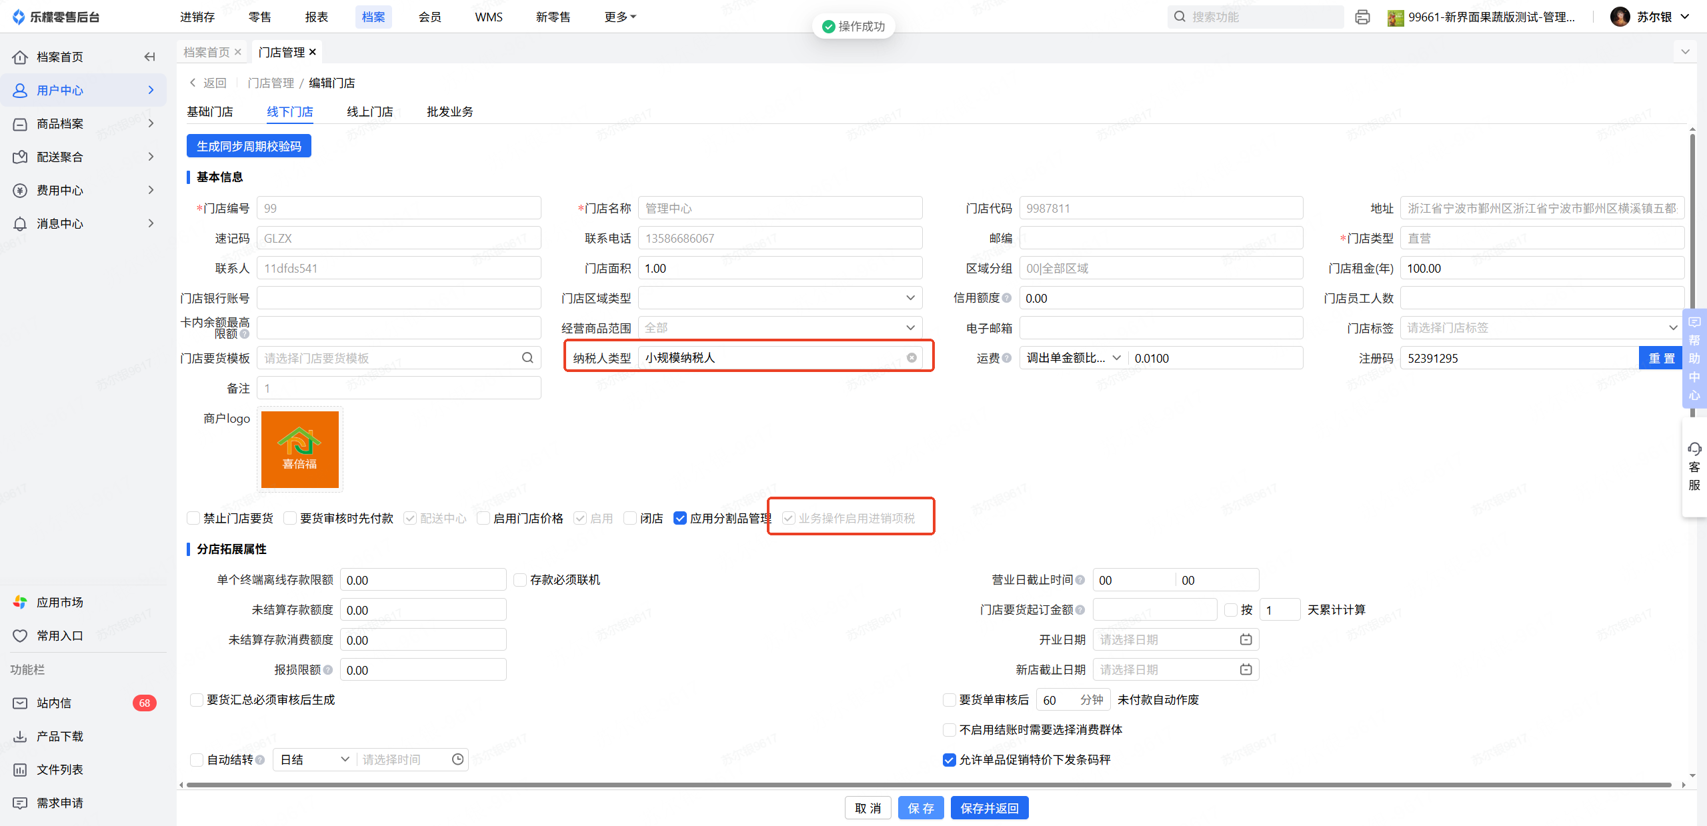Open 报表 top menu
This screenshot has height=826, width=1707.
point(316,17)
